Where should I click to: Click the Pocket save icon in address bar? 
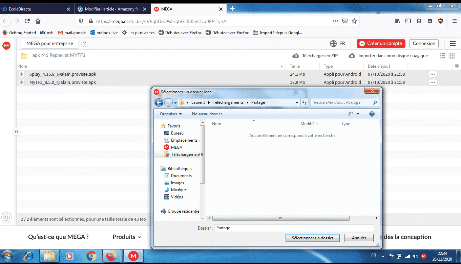pyautogui.click(x=344, y=21)
